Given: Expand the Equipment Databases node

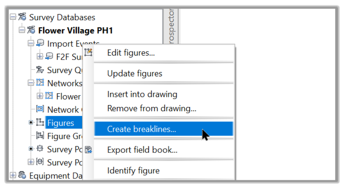Looking at the screenshot, I should [x=13, y=175].
